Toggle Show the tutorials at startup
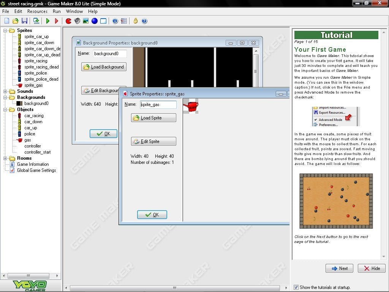The width and height of the screenshot is (389, 292). [296, 287]
